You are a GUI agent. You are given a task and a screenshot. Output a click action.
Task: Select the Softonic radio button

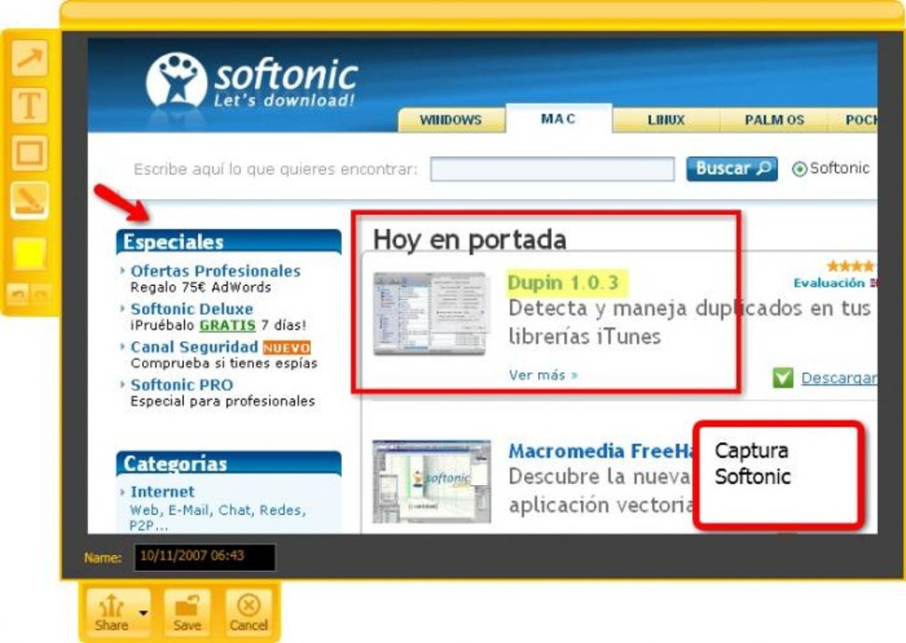click(x=799, y=170)
